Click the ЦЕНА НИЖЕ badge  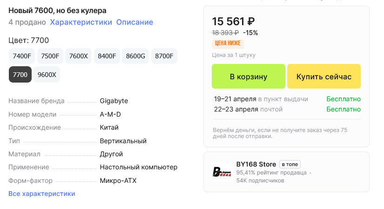[x=228, y=44]
